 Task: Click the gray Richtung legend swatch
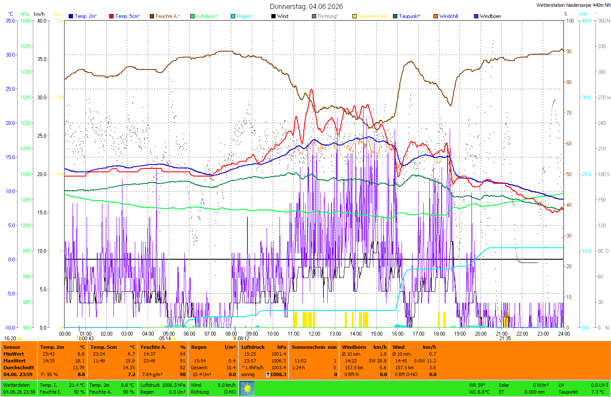point(314,16)
